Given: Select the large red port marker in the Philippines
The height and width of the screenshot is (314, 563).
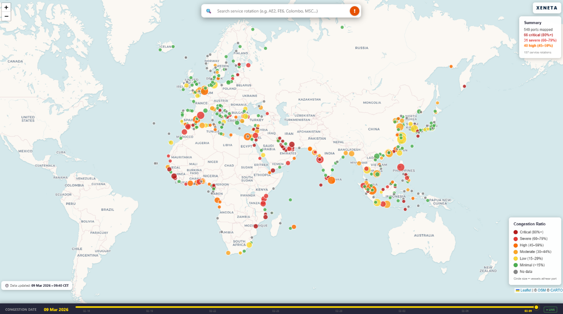Looking at the screenshot, I should pos(401,167).
